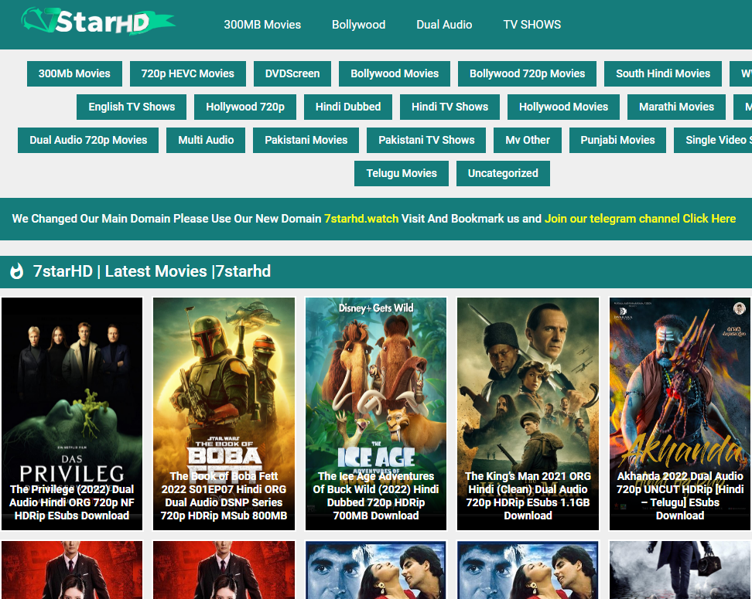The height and width of the screenshot is (599, 752).
Task: Browse the Hindi TV Shows category
Action: pos(449,107)
